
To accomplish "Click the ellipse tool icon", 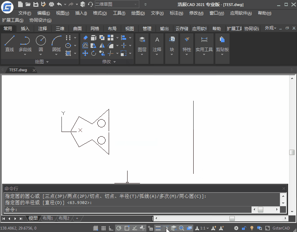I will tap(68, 45).
